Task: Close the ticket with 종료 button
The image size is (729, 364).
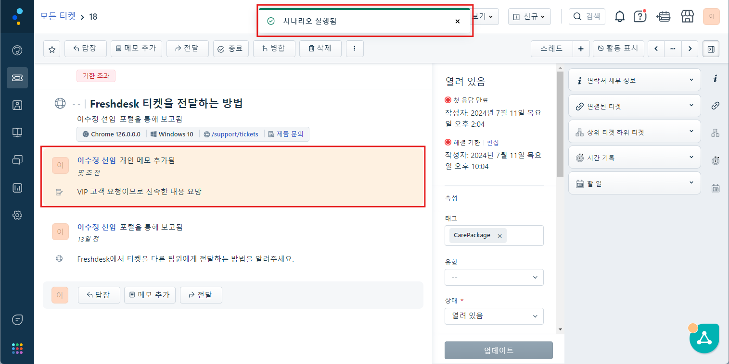Action: [230, 49]
